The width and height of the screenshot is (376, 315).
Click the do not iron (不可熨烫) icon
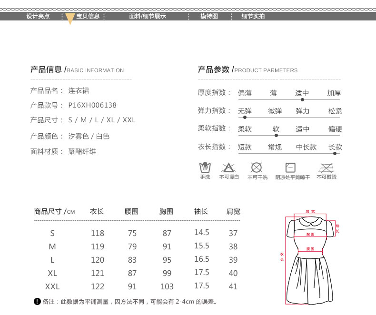[326, 168]
